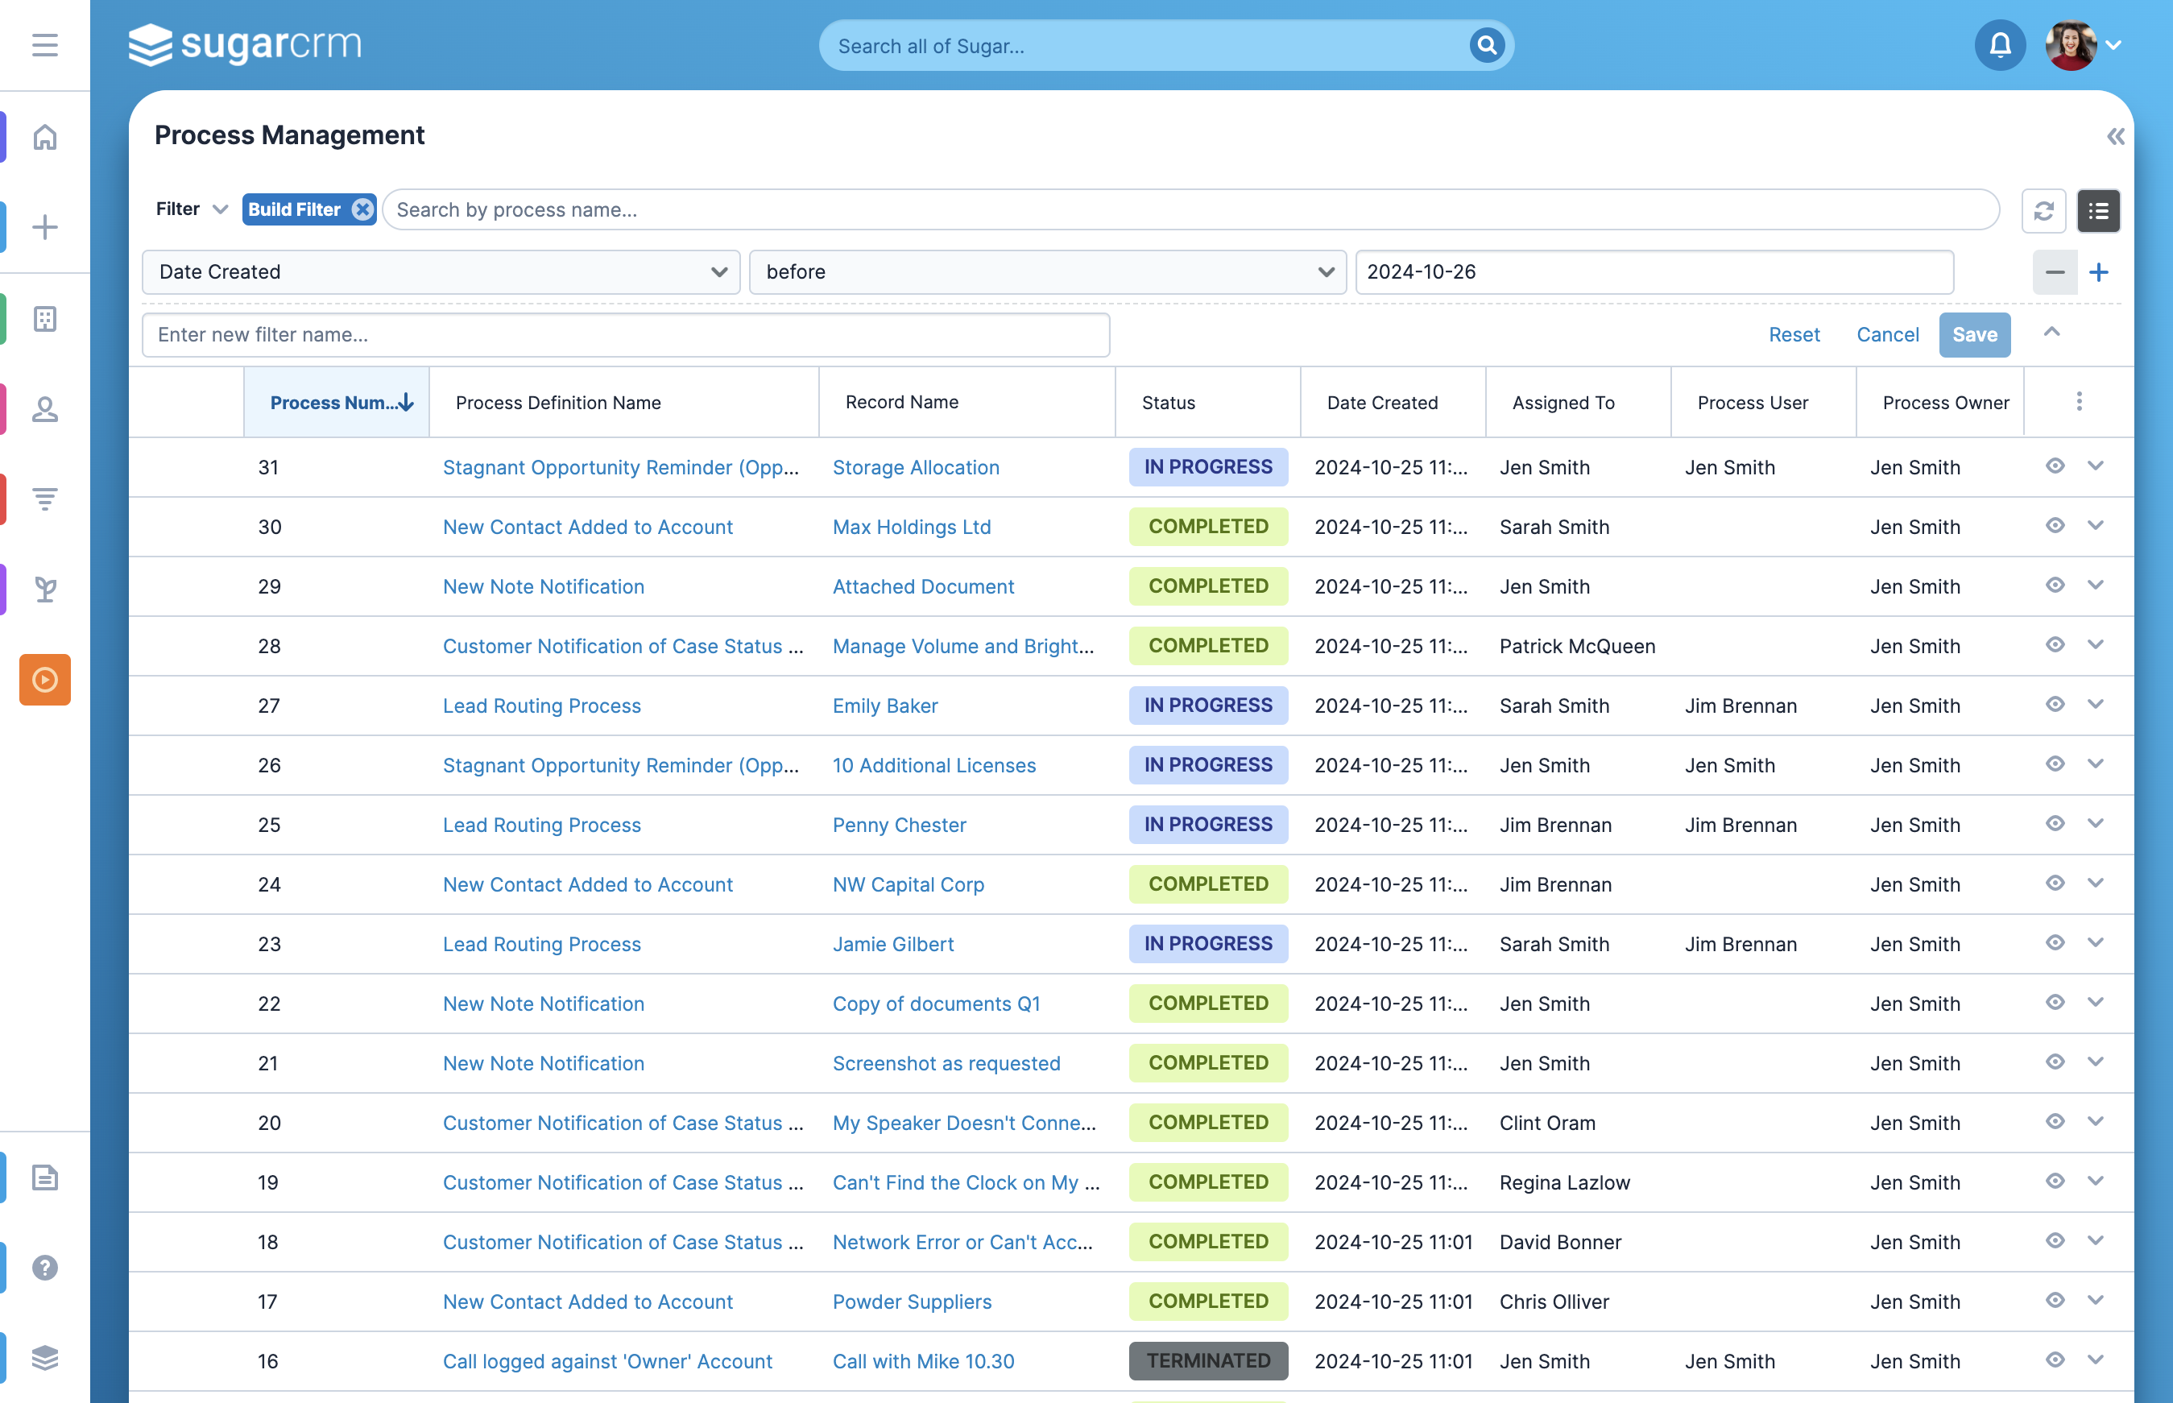The image size is (2173, 1403).
Task: Open the notifications bell
Action: pyautogui.click(x=2000, y=44)
